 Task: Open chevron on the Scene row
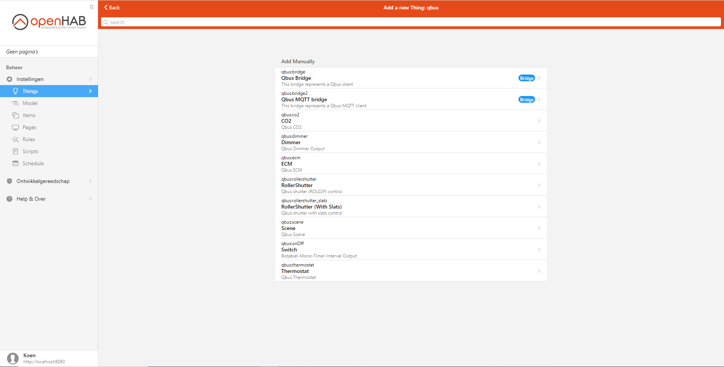click(539, 228)
